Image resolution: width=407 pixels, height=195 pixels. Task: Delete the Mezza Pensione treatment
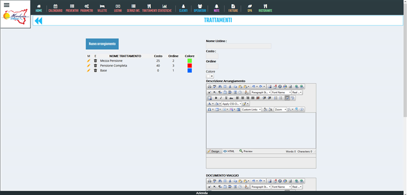tap(96, 61)
